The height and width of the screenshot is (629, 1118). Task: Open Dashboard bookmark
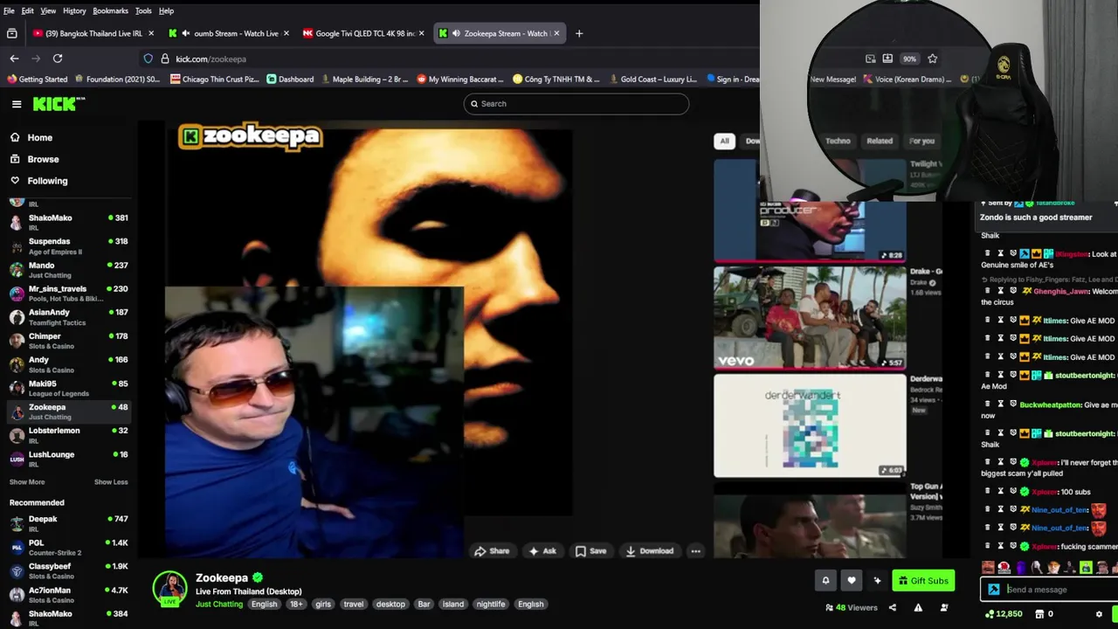pyautogui.click(x=290, y=79)
